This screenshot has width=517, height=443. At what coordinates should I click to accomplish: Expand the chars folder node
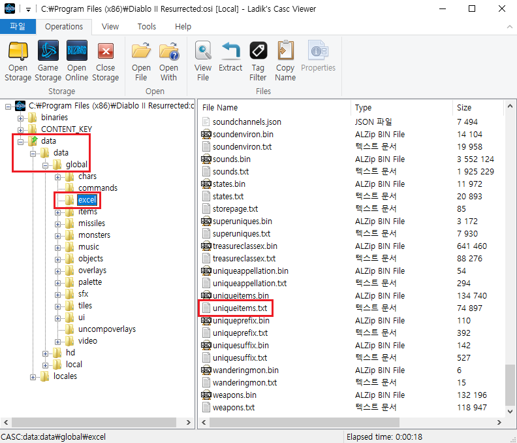coord(57,177)
